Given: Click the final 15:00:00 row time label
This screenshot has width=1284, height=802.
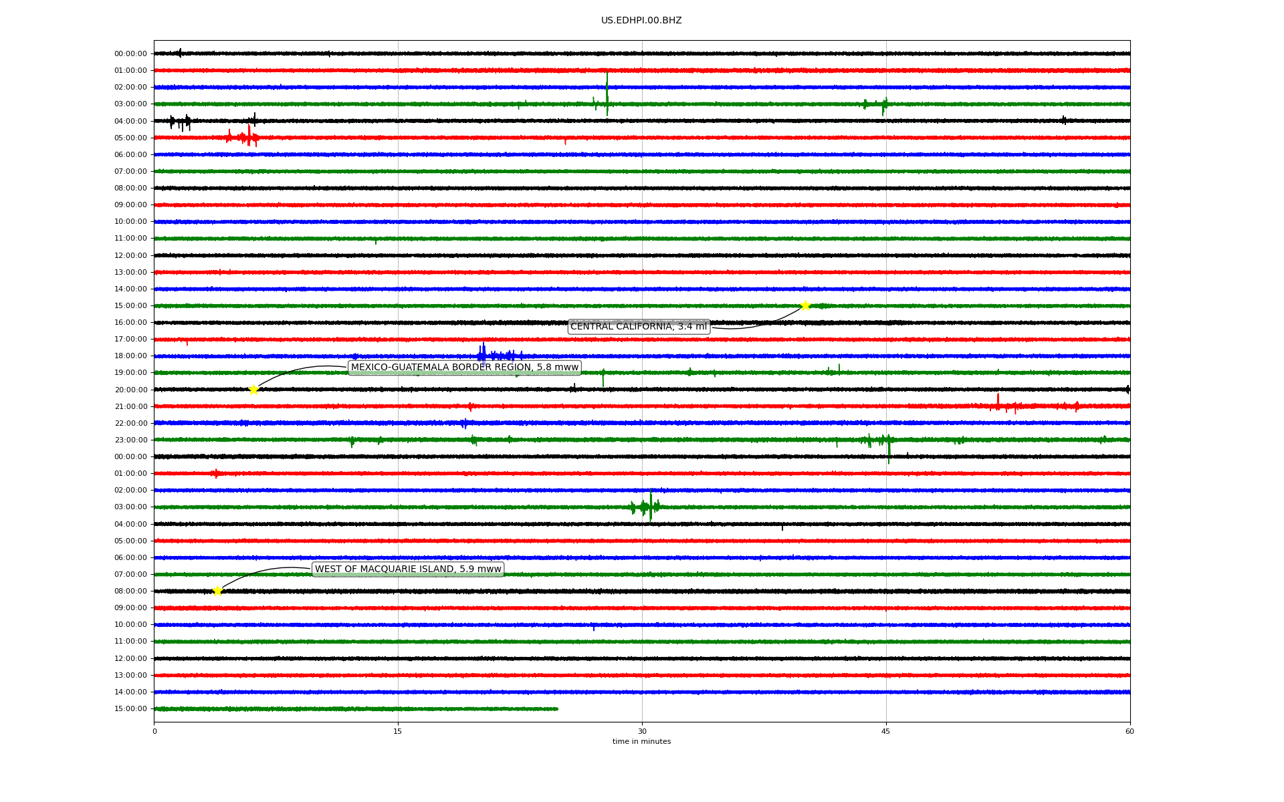Looking at the screenshot, I should [x=130, y=709].
